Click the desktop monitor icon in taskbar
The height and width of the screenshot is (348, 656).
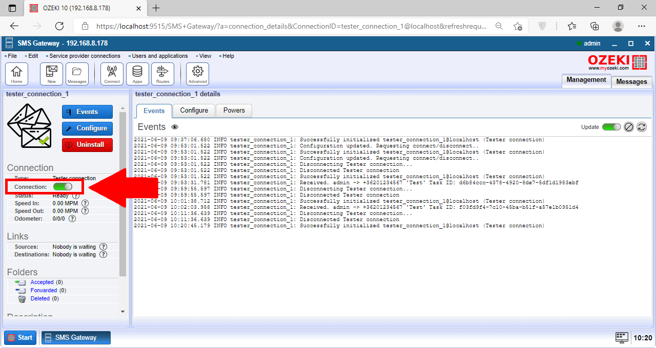[622, 337]
